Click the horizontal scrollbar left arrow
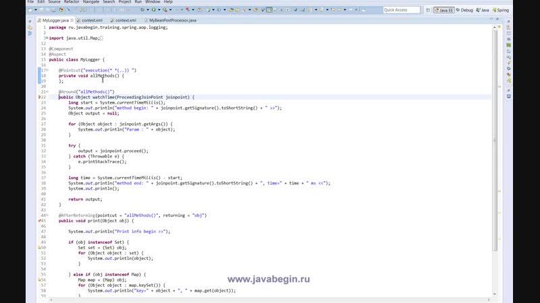Viewport: 540px width, 303px height. 51,300
